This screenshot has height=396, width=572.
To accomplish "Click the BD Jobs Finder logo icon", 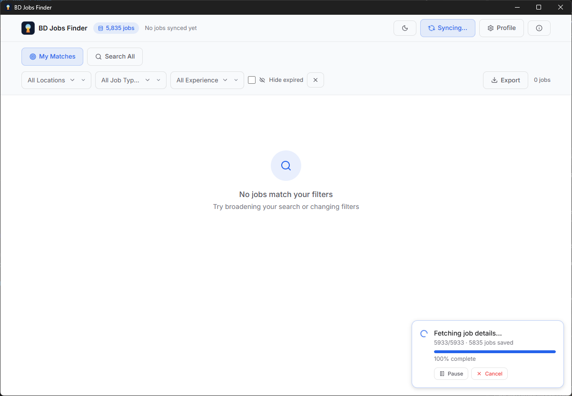I will coord(28,28).
